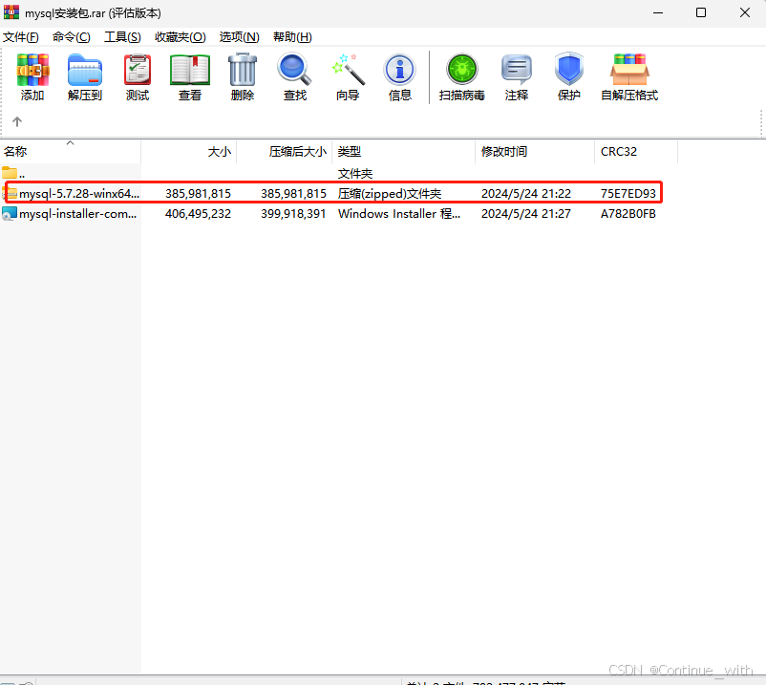This screenshot has width=766, height=685.
Task: Sort by CRC32 column header
Action: 636,152
